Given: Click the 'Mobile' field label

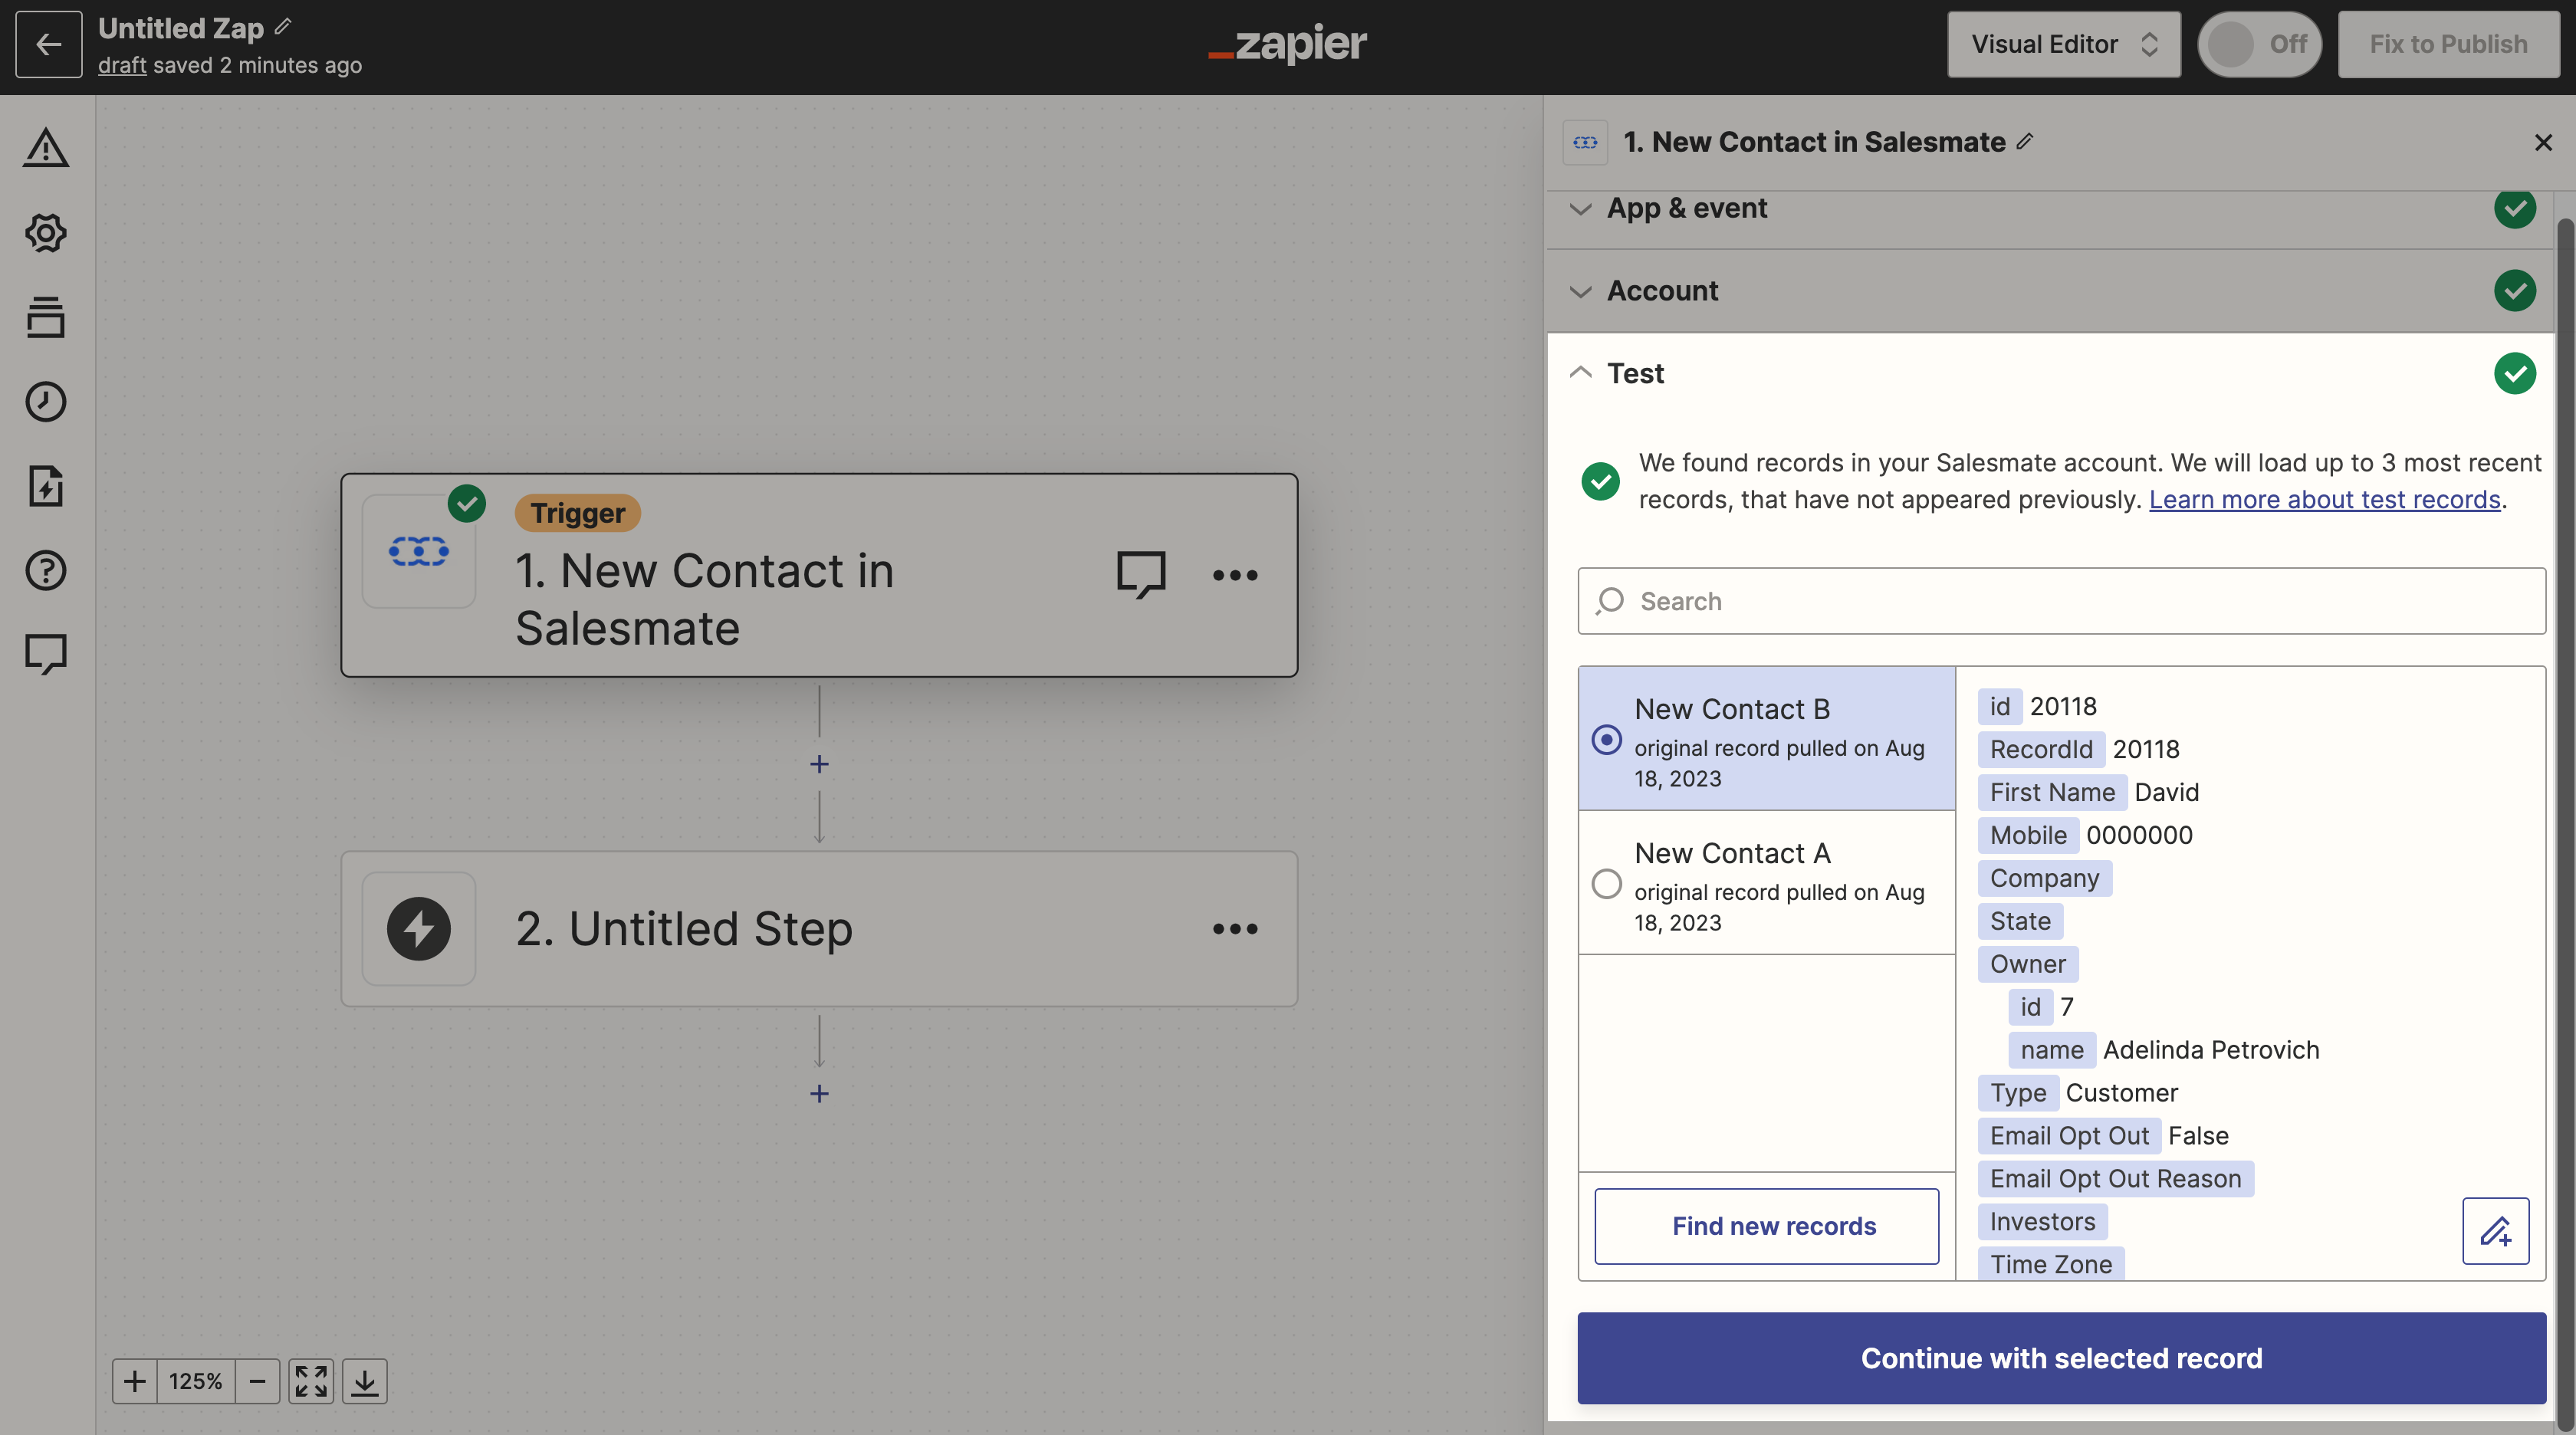Looking at the screenshot, I should point(2028,835).
